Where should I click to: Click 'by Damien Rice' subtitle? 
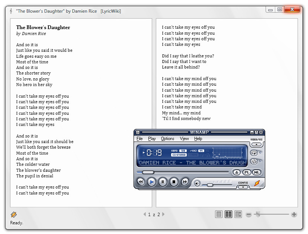tap(31, 34)
